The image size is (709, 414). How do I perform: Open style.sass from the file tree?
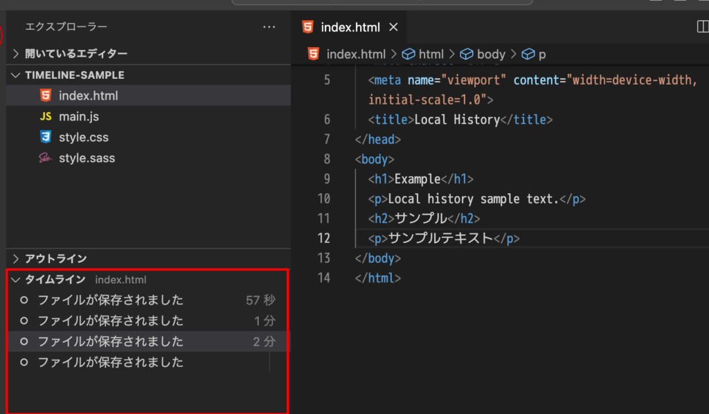(87, 158)
